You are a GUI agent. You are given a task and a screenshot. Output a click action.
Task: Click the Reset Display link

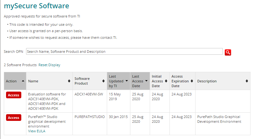pos(49,65)
